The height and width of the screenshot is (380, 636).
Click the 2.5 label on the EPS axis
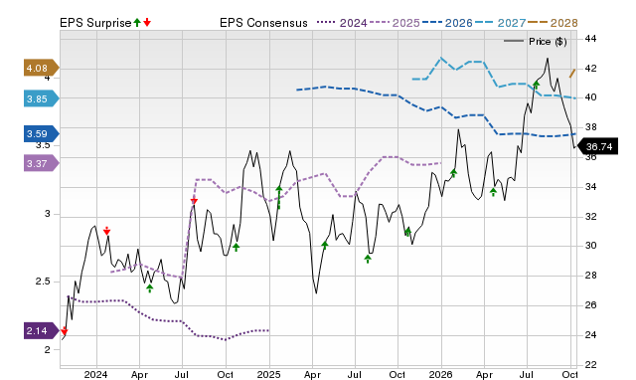(43, 282)
